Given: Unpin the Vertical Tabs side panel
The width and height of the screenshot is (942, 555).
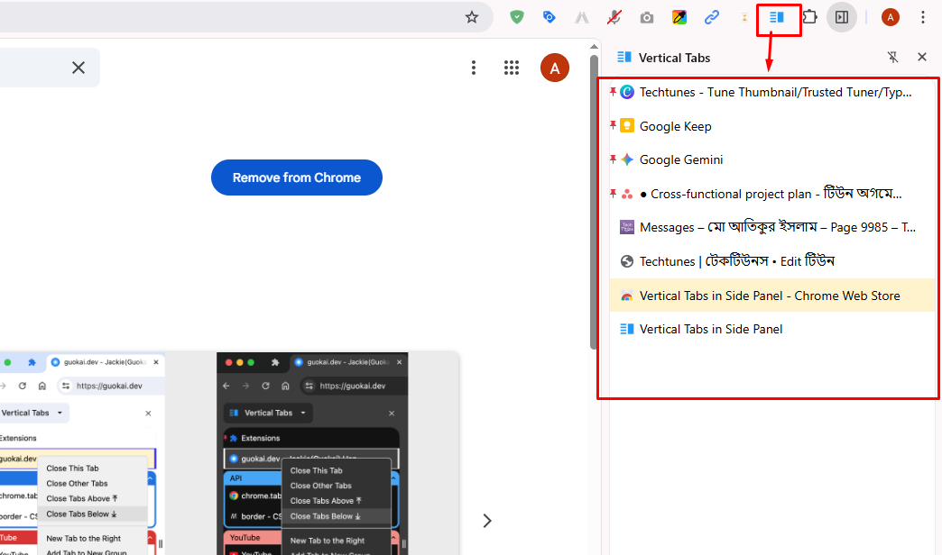Looking at the screenshot, I should tap(892, 57).
